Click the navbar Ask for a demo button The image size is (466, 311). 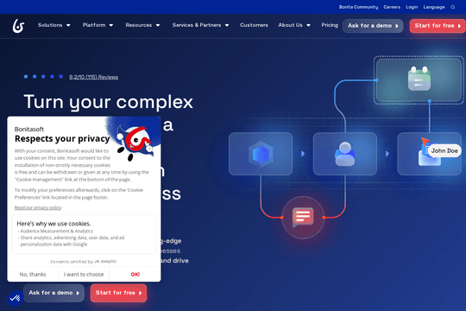(373, 26)
